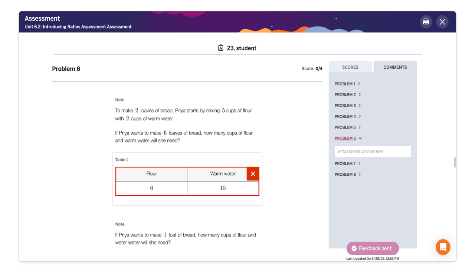
Task: Click the student clipboard icon beside name
Action: (x=221, y=48)
